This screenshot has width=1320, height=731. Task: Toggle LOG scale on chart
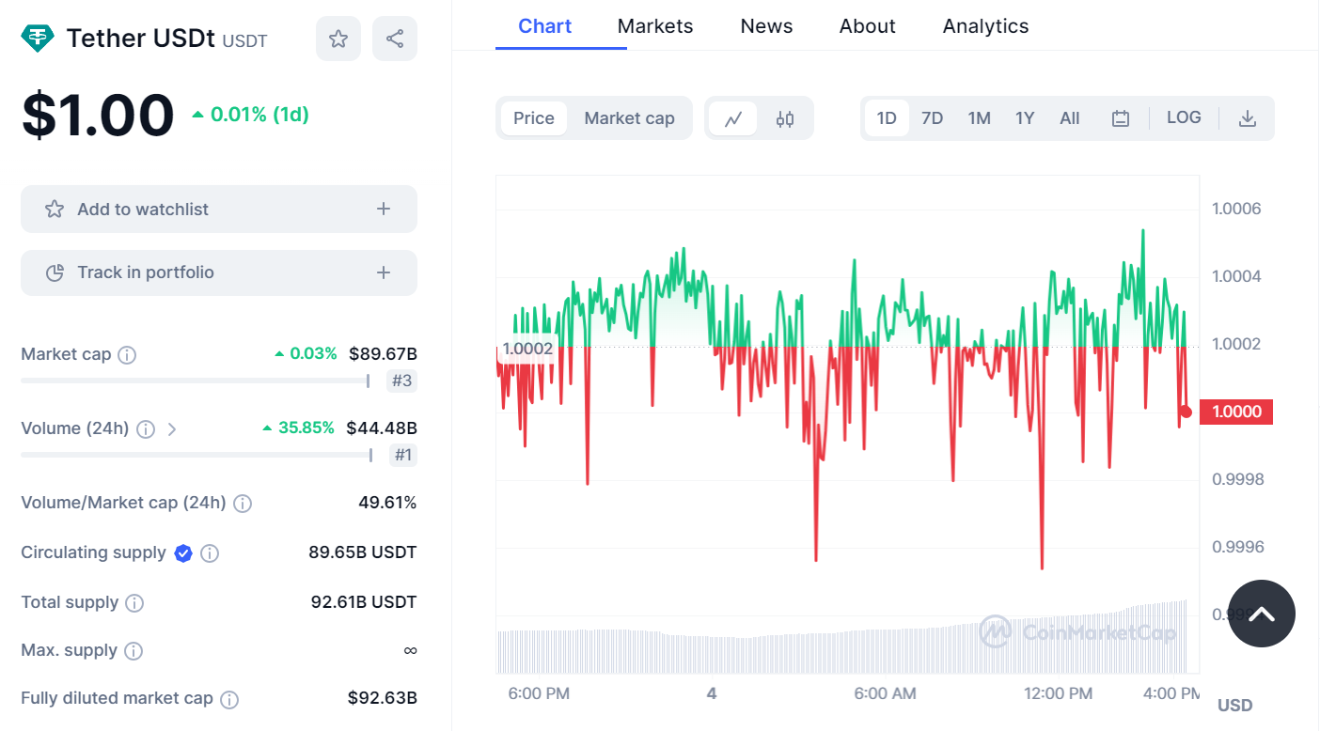[1184, 117]
